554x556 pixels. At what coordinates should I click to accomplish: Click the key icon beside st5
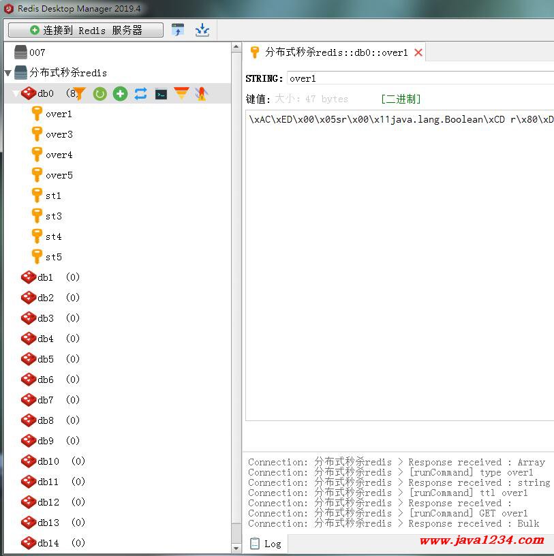tap(37, 257)
